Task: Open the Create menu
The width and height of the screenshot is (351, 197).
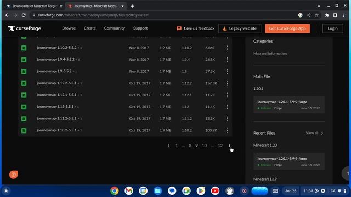Action: (90, 28)
